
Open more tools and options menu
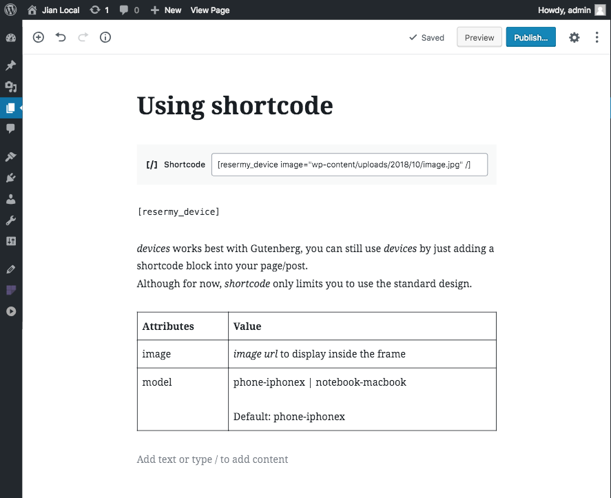coord(597,37)
